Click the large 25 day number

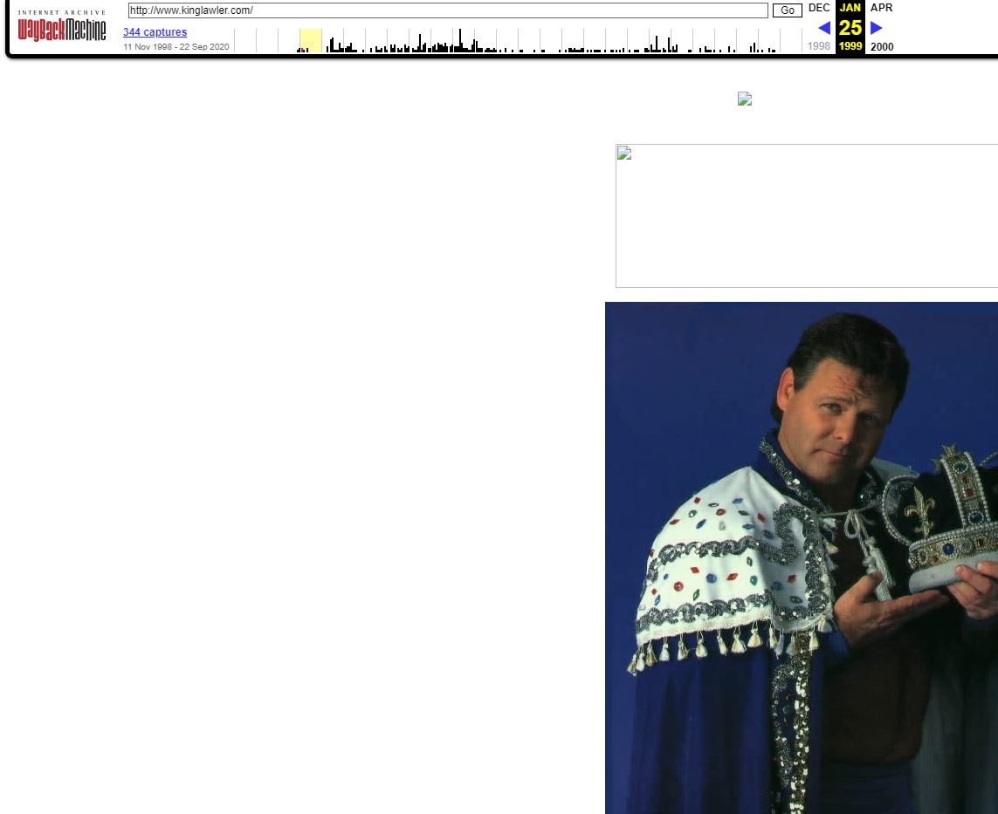850,28
